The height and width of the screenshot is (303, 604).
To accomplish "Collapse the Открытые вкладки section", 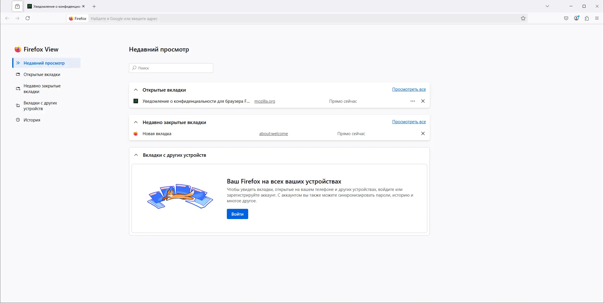I will pyautogui.click(x=136, y=90).
